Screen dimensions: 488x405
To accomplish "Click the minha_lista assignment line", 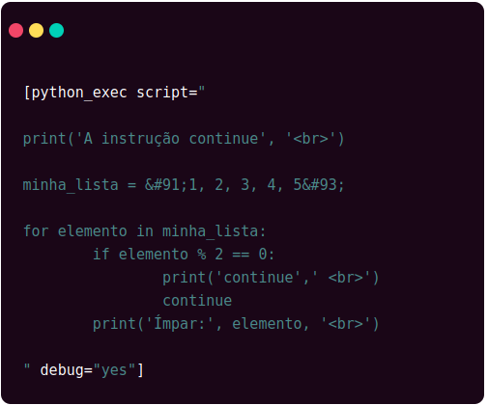I will [184, 185].
